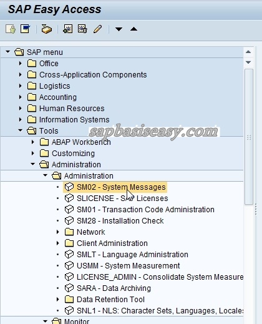This screenshot has width=262, height=324.
Task: Open the SAP menu toolbar icon
Action: pos(26,29)
